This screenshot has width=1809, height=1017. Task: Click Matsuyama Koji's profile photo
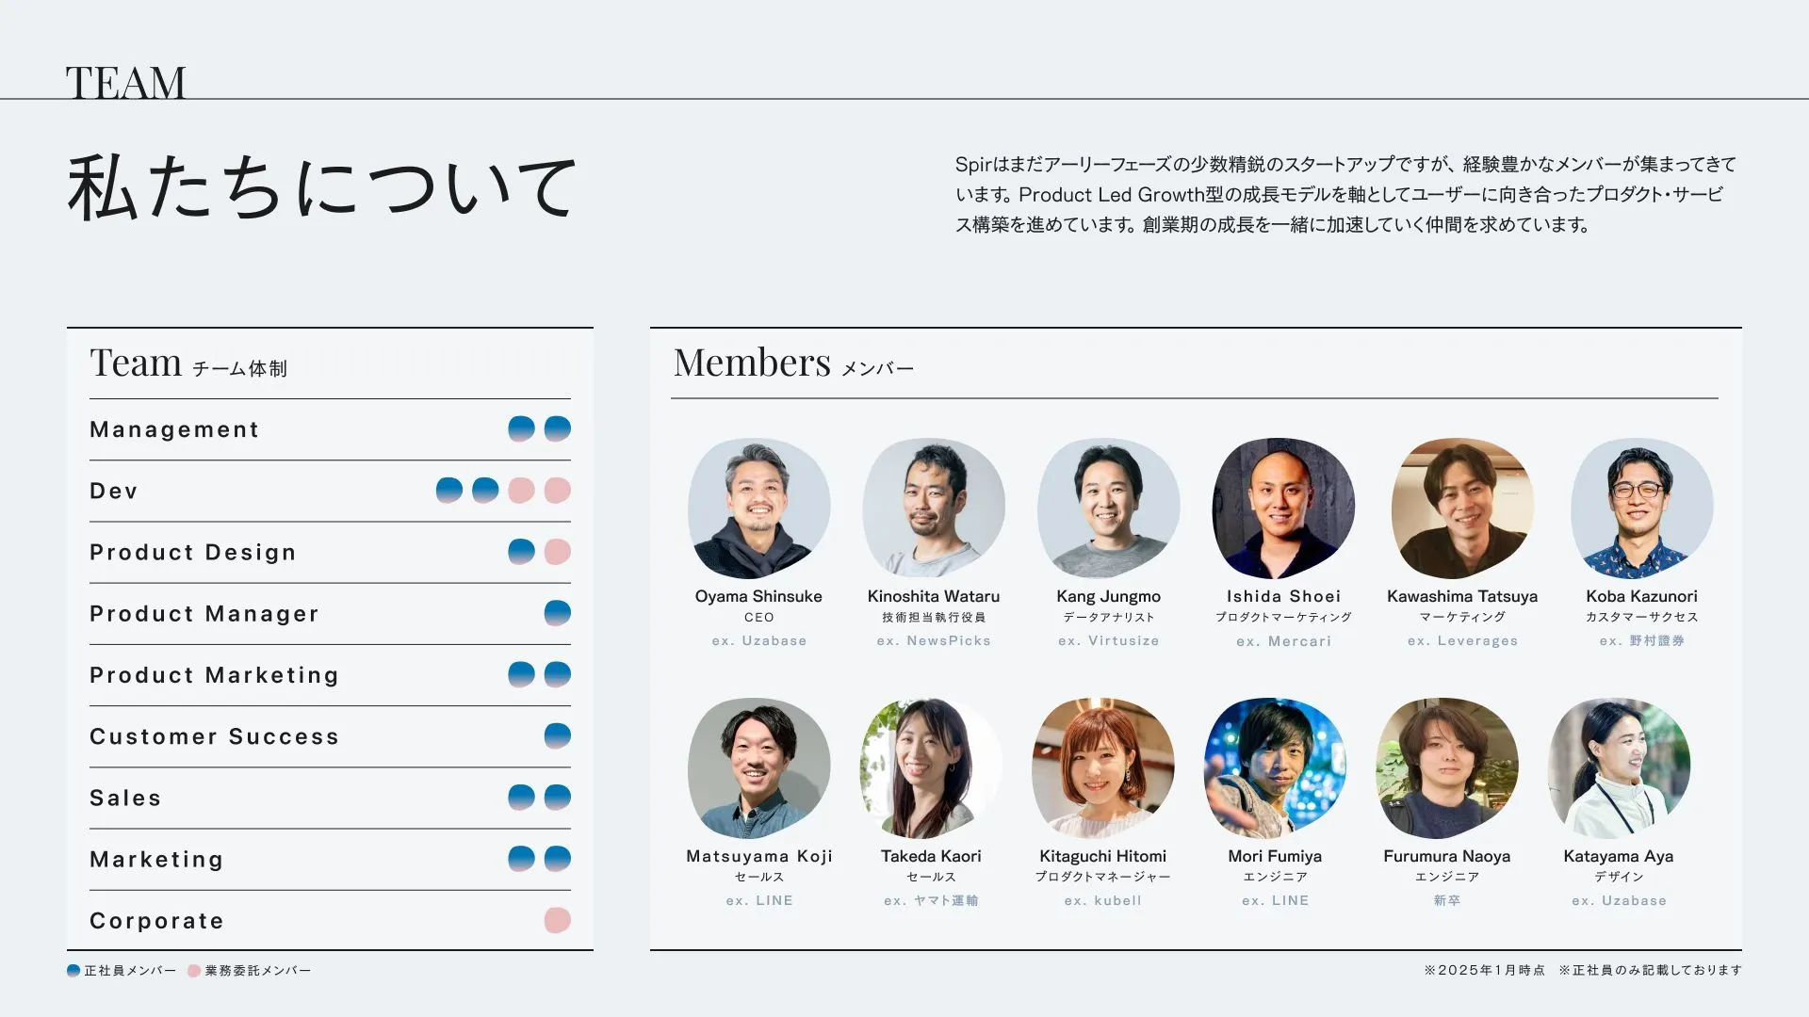point(759,768)
